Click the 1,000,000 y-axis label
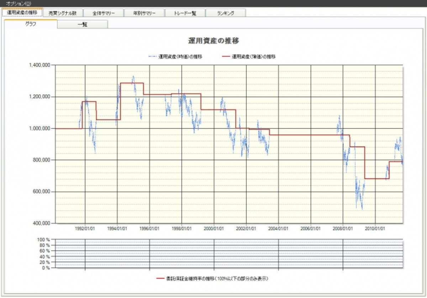427x298 pixels. pos(39,129)
